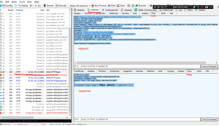Viewport: 219px width, 126px height.
Task: Click the Remove sessions X icon
Action: [x=31, y=6]
